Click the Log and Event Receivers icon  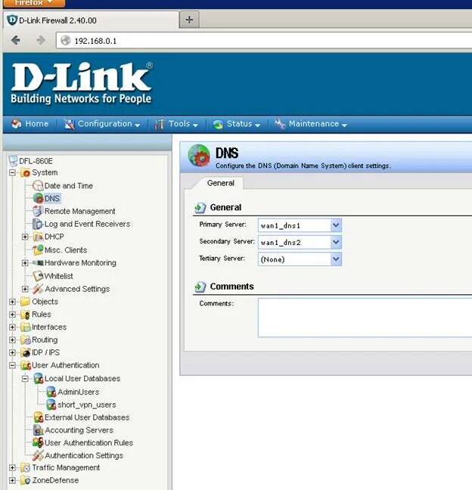[x=38, y=224]
